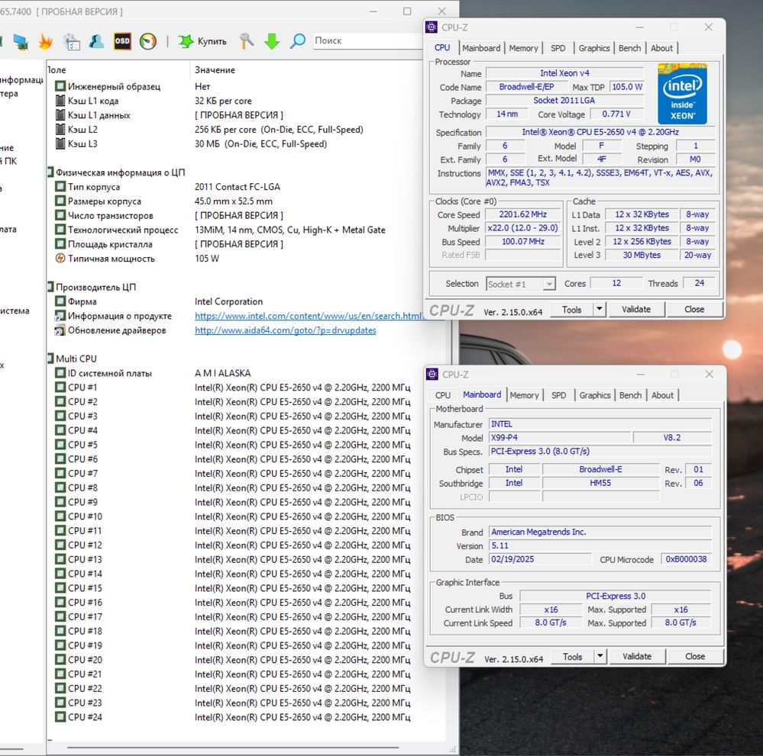
Task: Click CPU-Z app icon in top window title
Action: pyautogui.click(x=432, y=27)
